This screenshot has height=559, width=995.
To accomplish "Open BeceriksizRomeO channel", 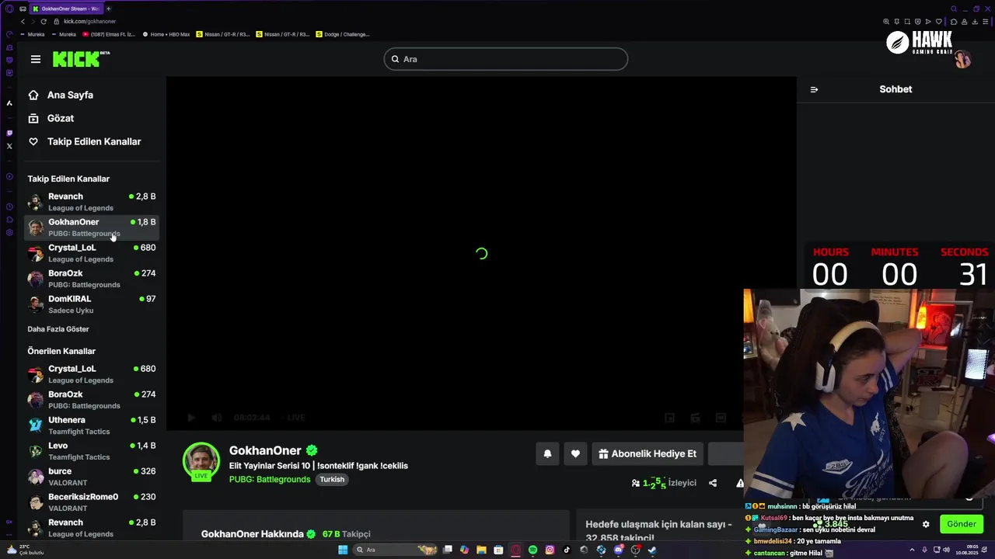I will click(x=92, y=502).
